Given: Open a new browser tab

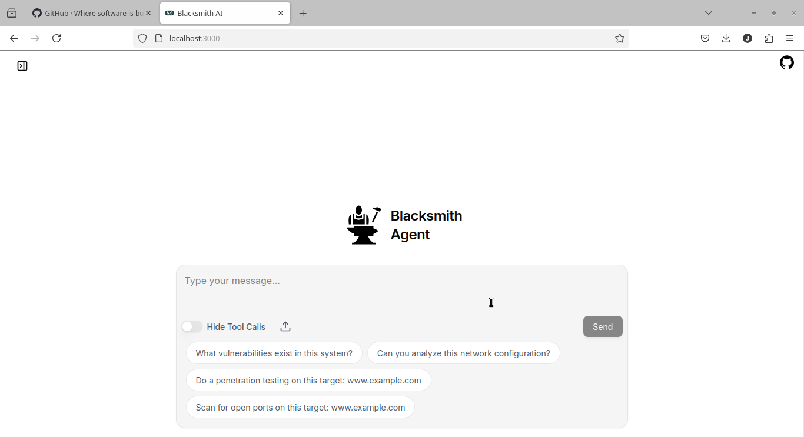Looking at the screenshot, I should point(303,13).
